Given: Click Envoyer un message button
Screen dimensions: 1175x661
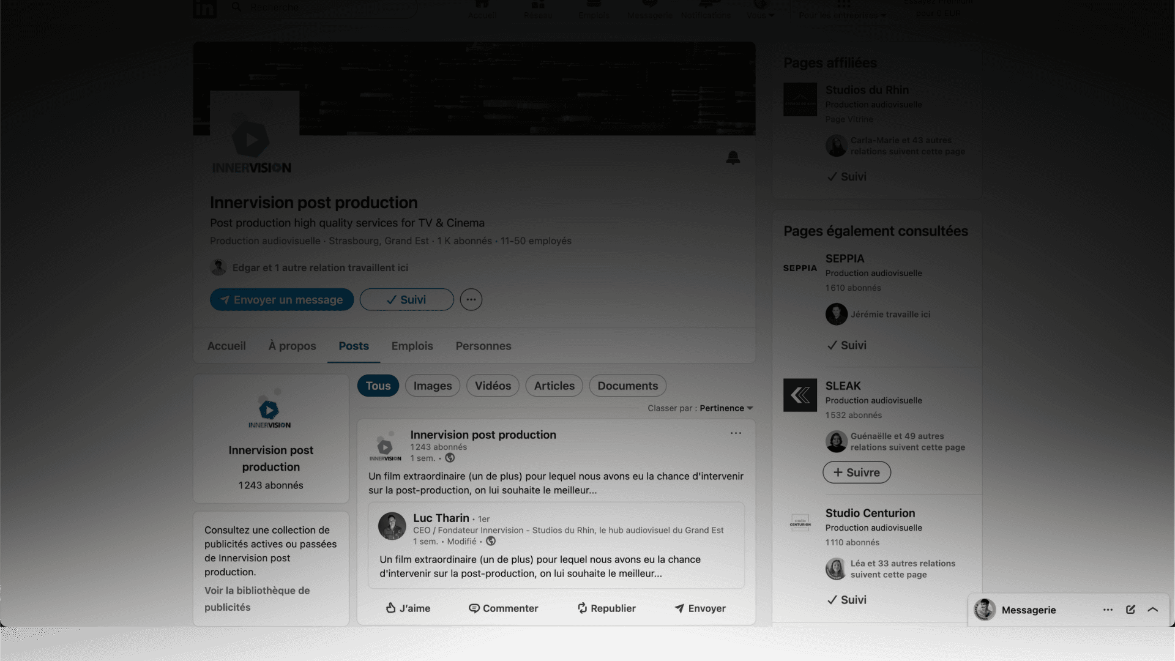Looking at the screenshot, I should point(282,299).
